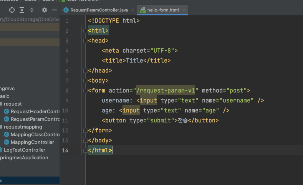Click the /request-param-v1 action value
Screen dimensions: 303x185
pos(166,90)
